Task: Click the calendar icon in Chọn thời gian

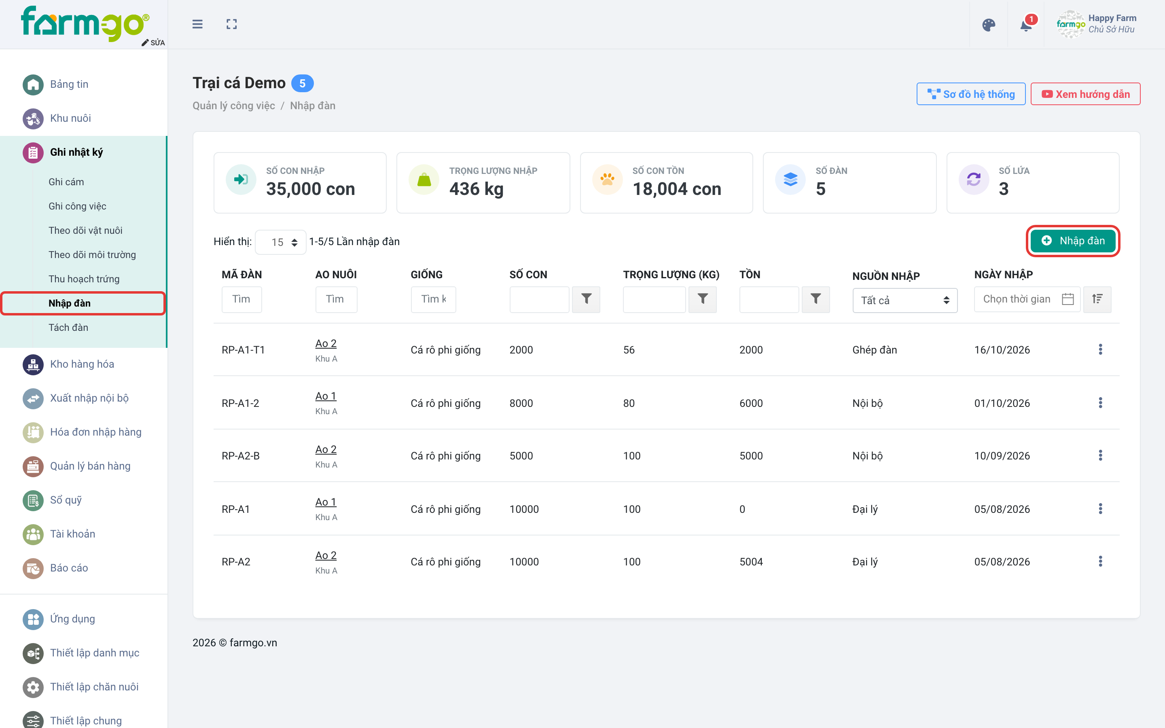Action: click(1068, 299)
